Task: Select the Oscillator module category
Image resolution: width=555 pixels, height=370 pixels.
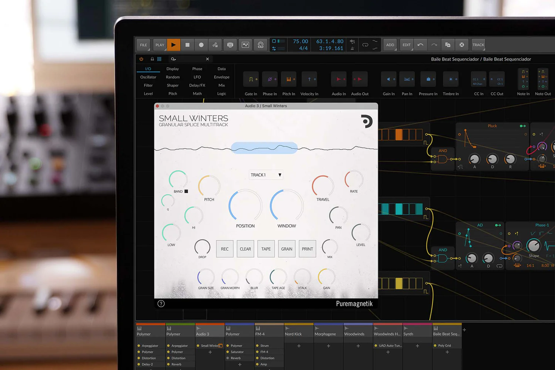Action: click(x=148, y=77)
